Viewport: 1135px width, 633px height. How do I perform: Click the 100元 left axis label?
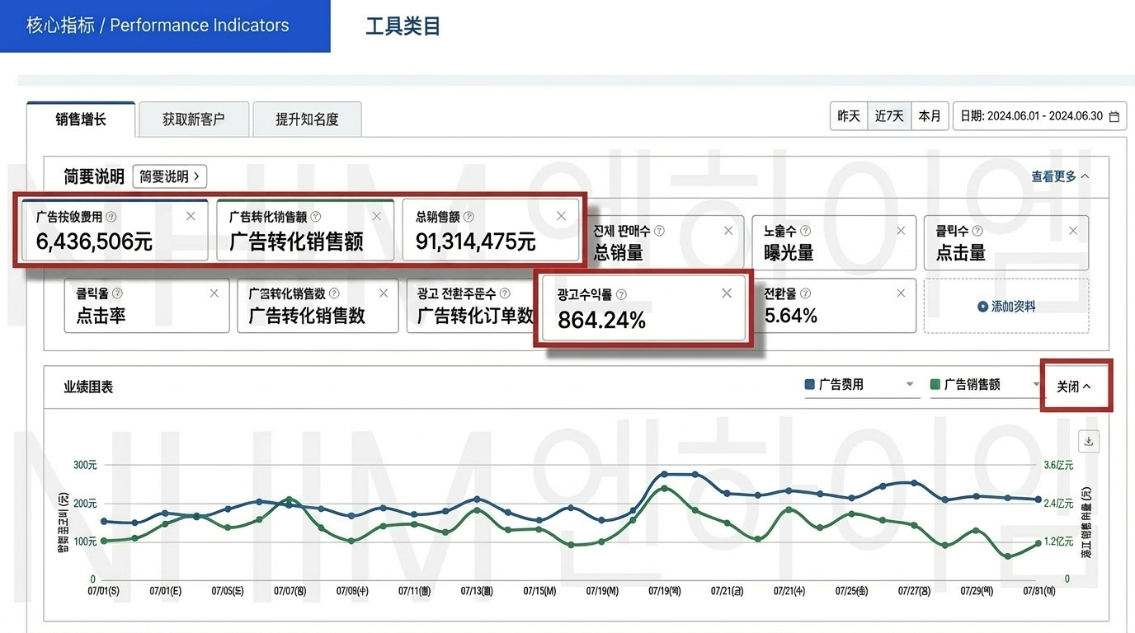pyautogui.click(x=85, y=542)
